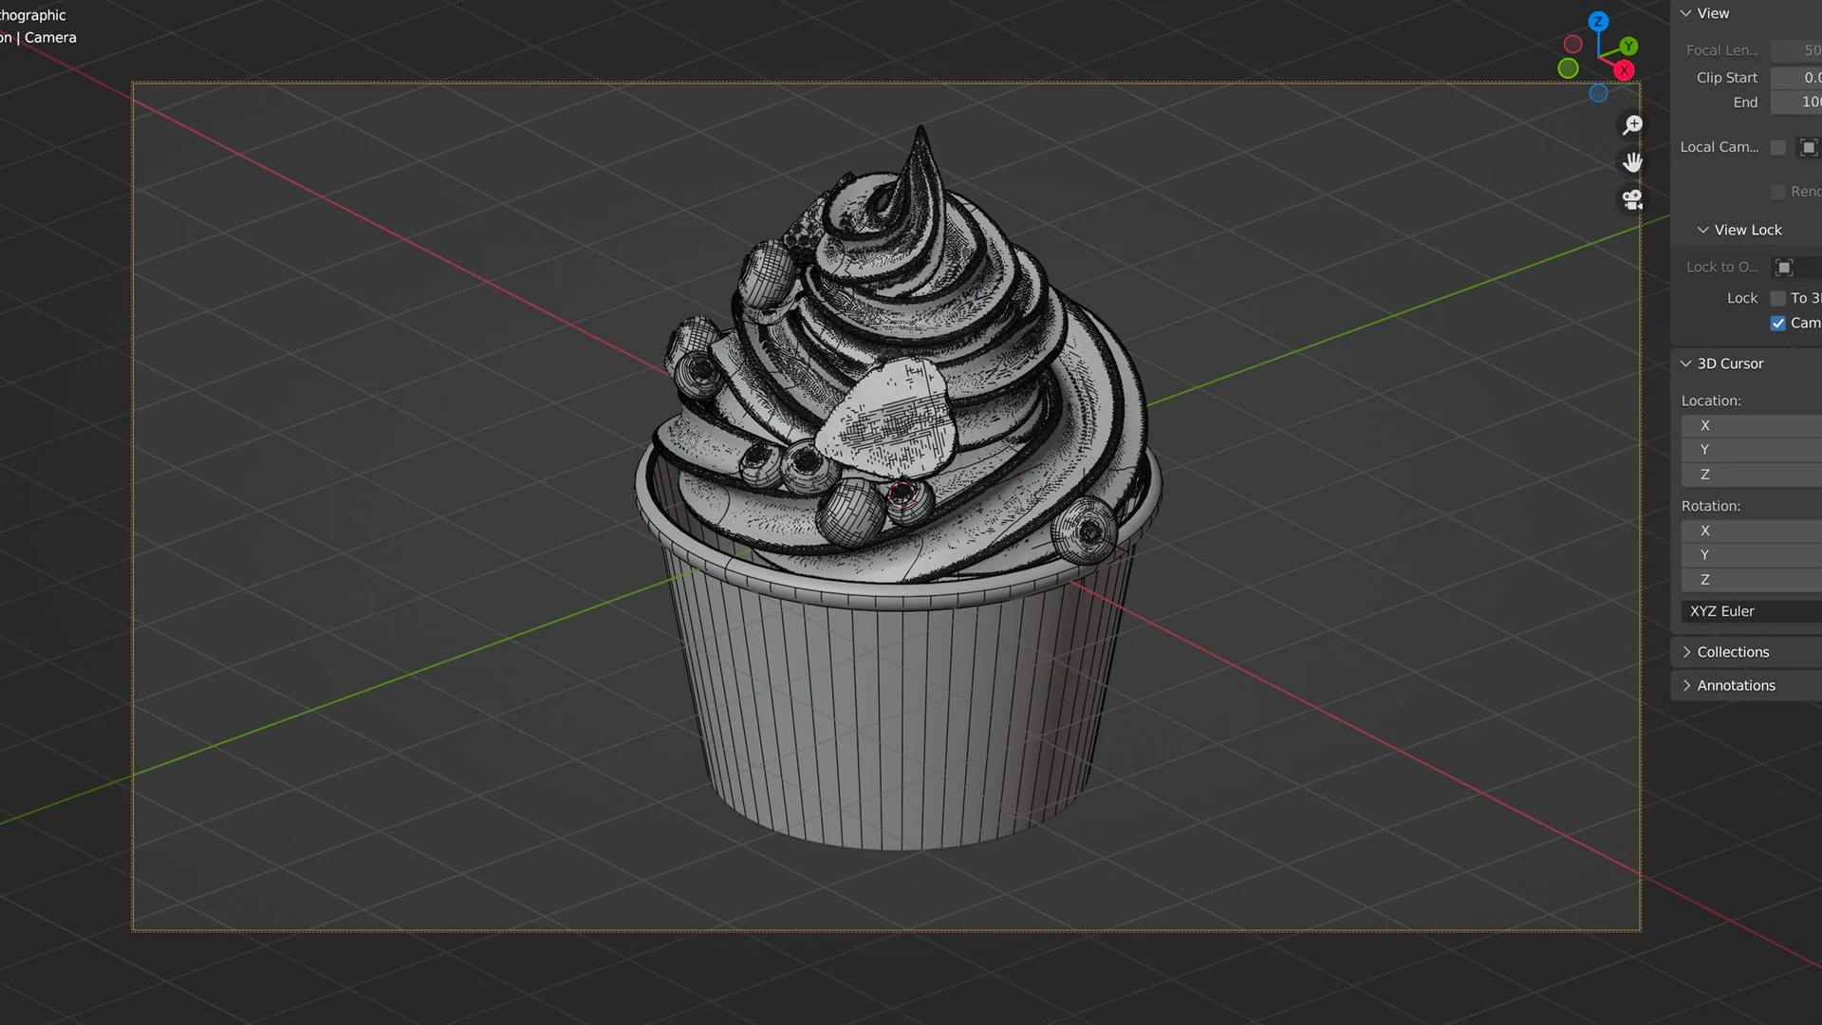1822x1025 pixels.
Task: Expand the Collections panel
Action: 1686,652
